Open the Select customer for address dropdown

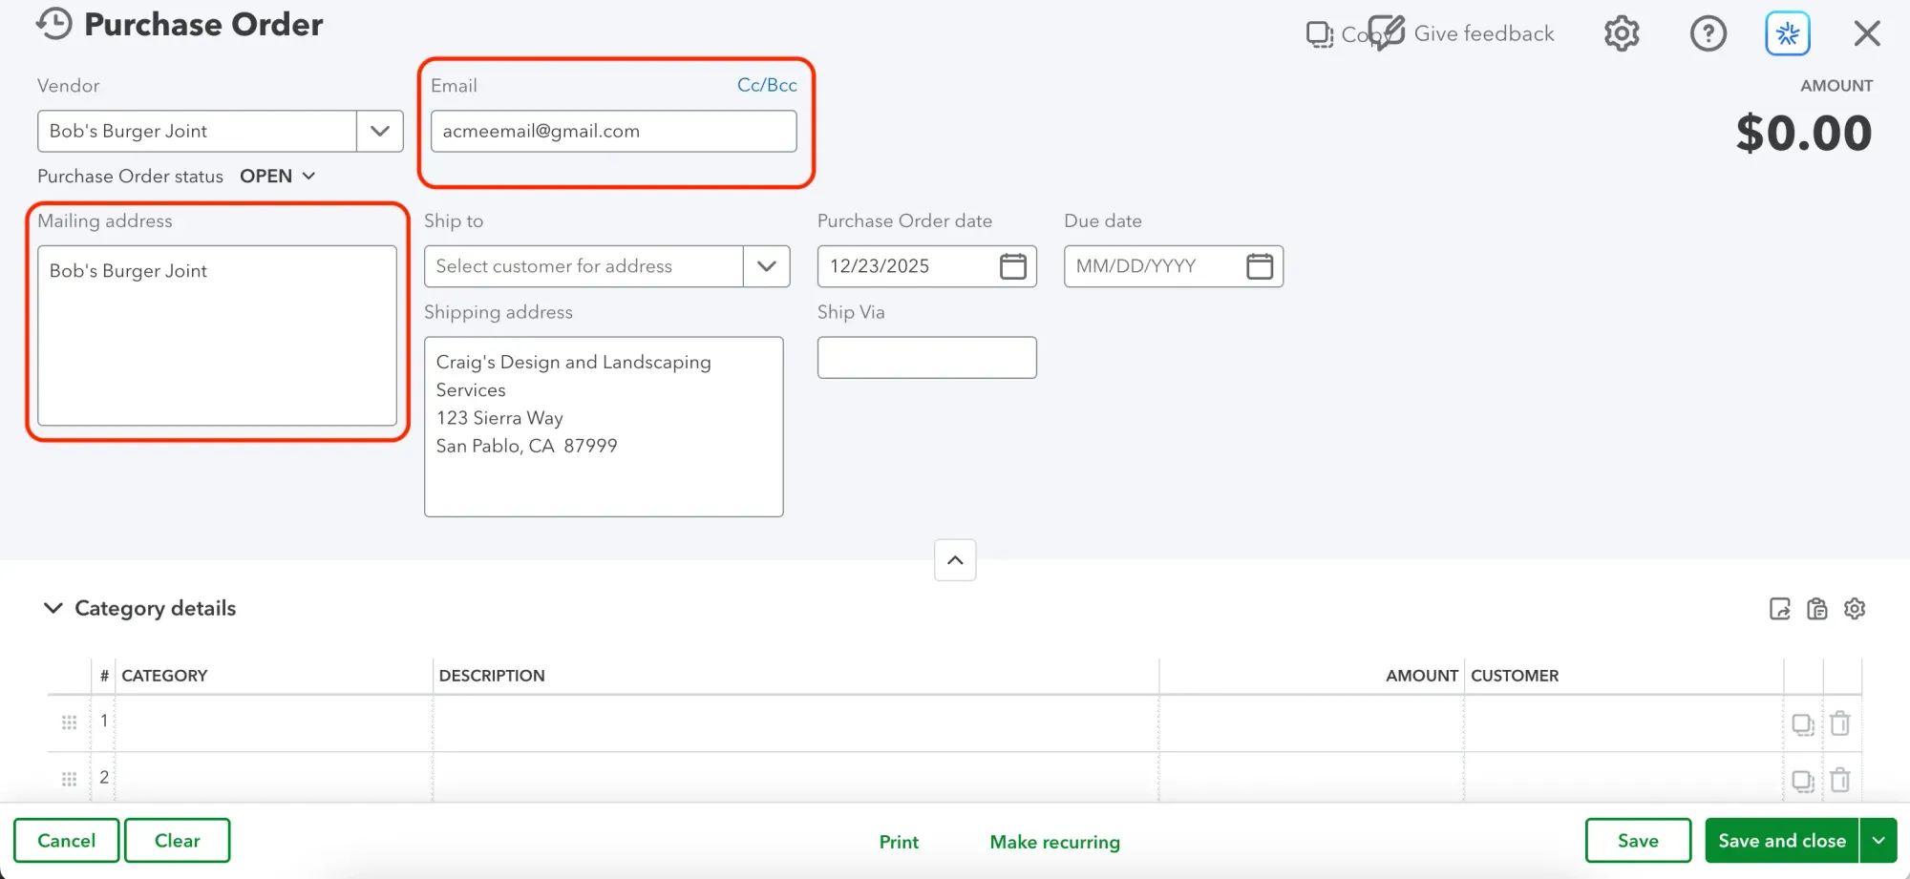point(765,266)
